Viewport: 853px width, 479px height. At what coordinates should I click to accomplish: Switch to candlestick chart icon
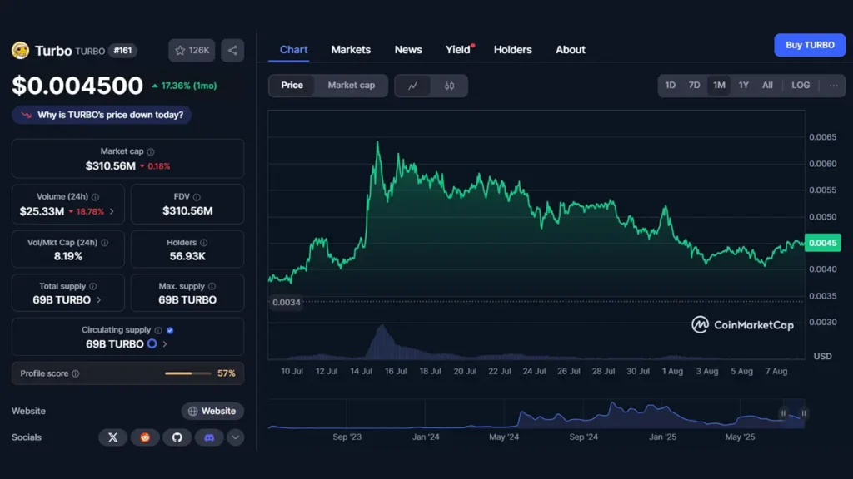click(449, 86)
